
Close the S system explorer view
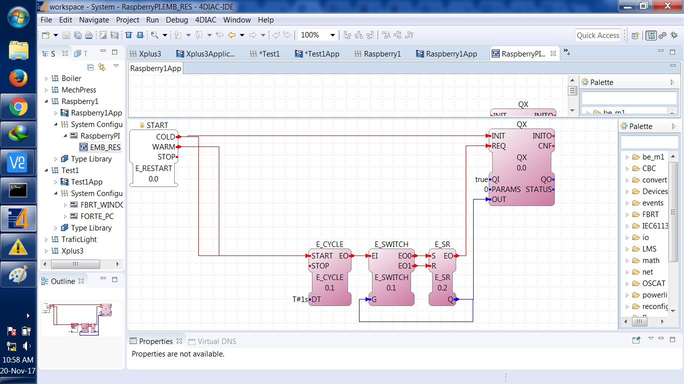tap(65, 53)
